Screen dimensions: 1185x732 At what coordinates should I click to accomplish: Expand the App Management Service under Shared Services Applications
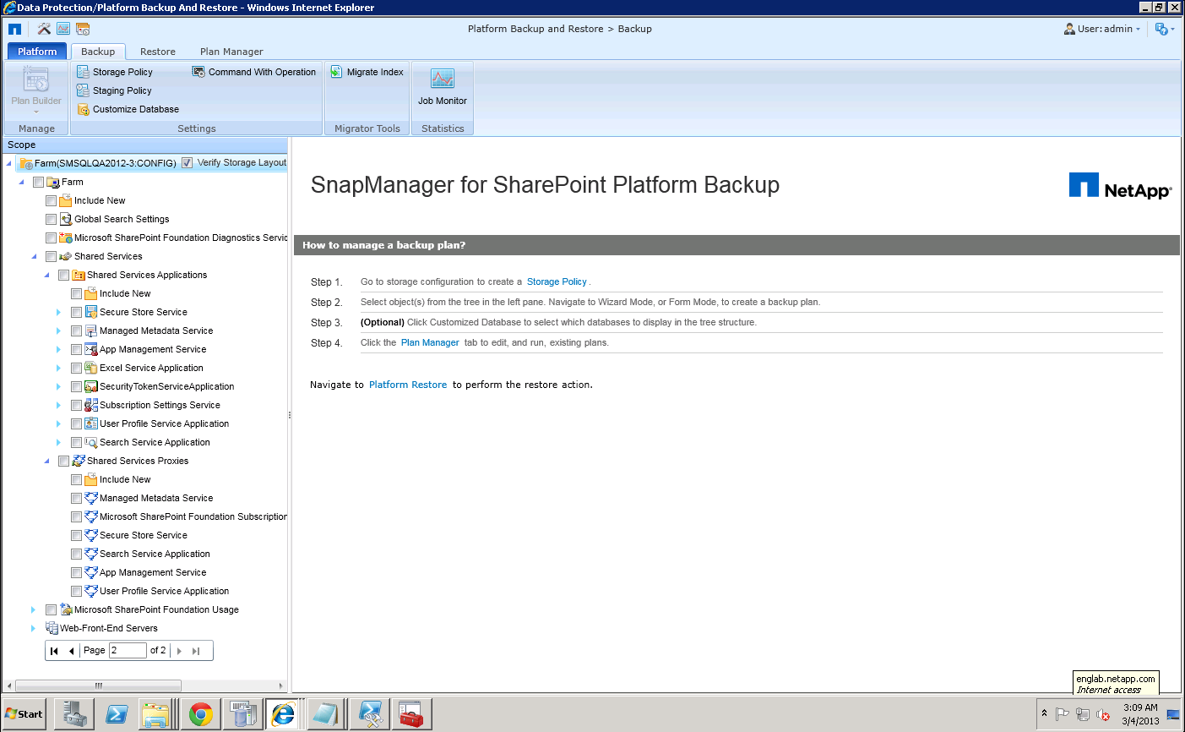coord(58,349)
